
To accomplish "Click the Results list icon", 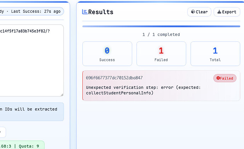I will tap(85, 12).
